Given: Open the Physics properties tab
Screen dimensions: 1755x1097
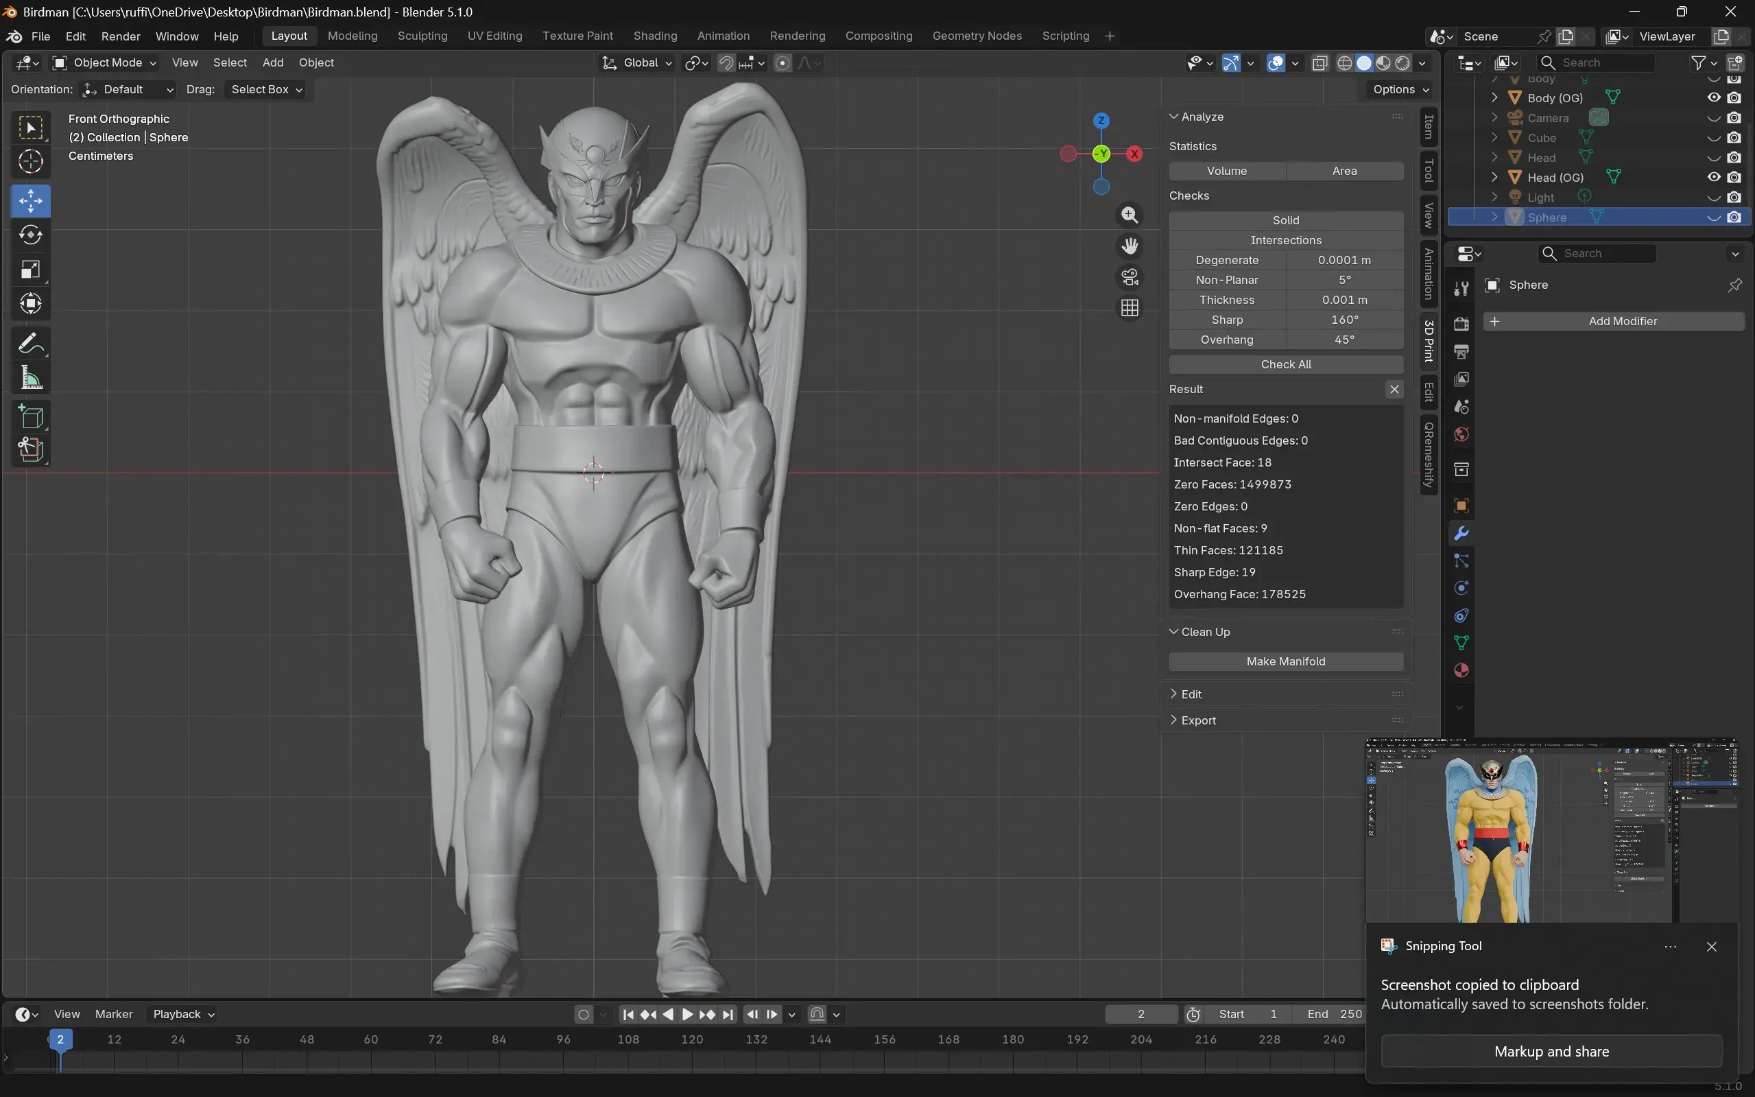Looking at the screenshot, I should point(1461,588).
